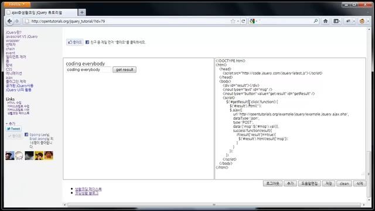This screenshot has width=375, height=211.
Task: Open the bookmark star dropdown arrow
Action: click(238, 21)
